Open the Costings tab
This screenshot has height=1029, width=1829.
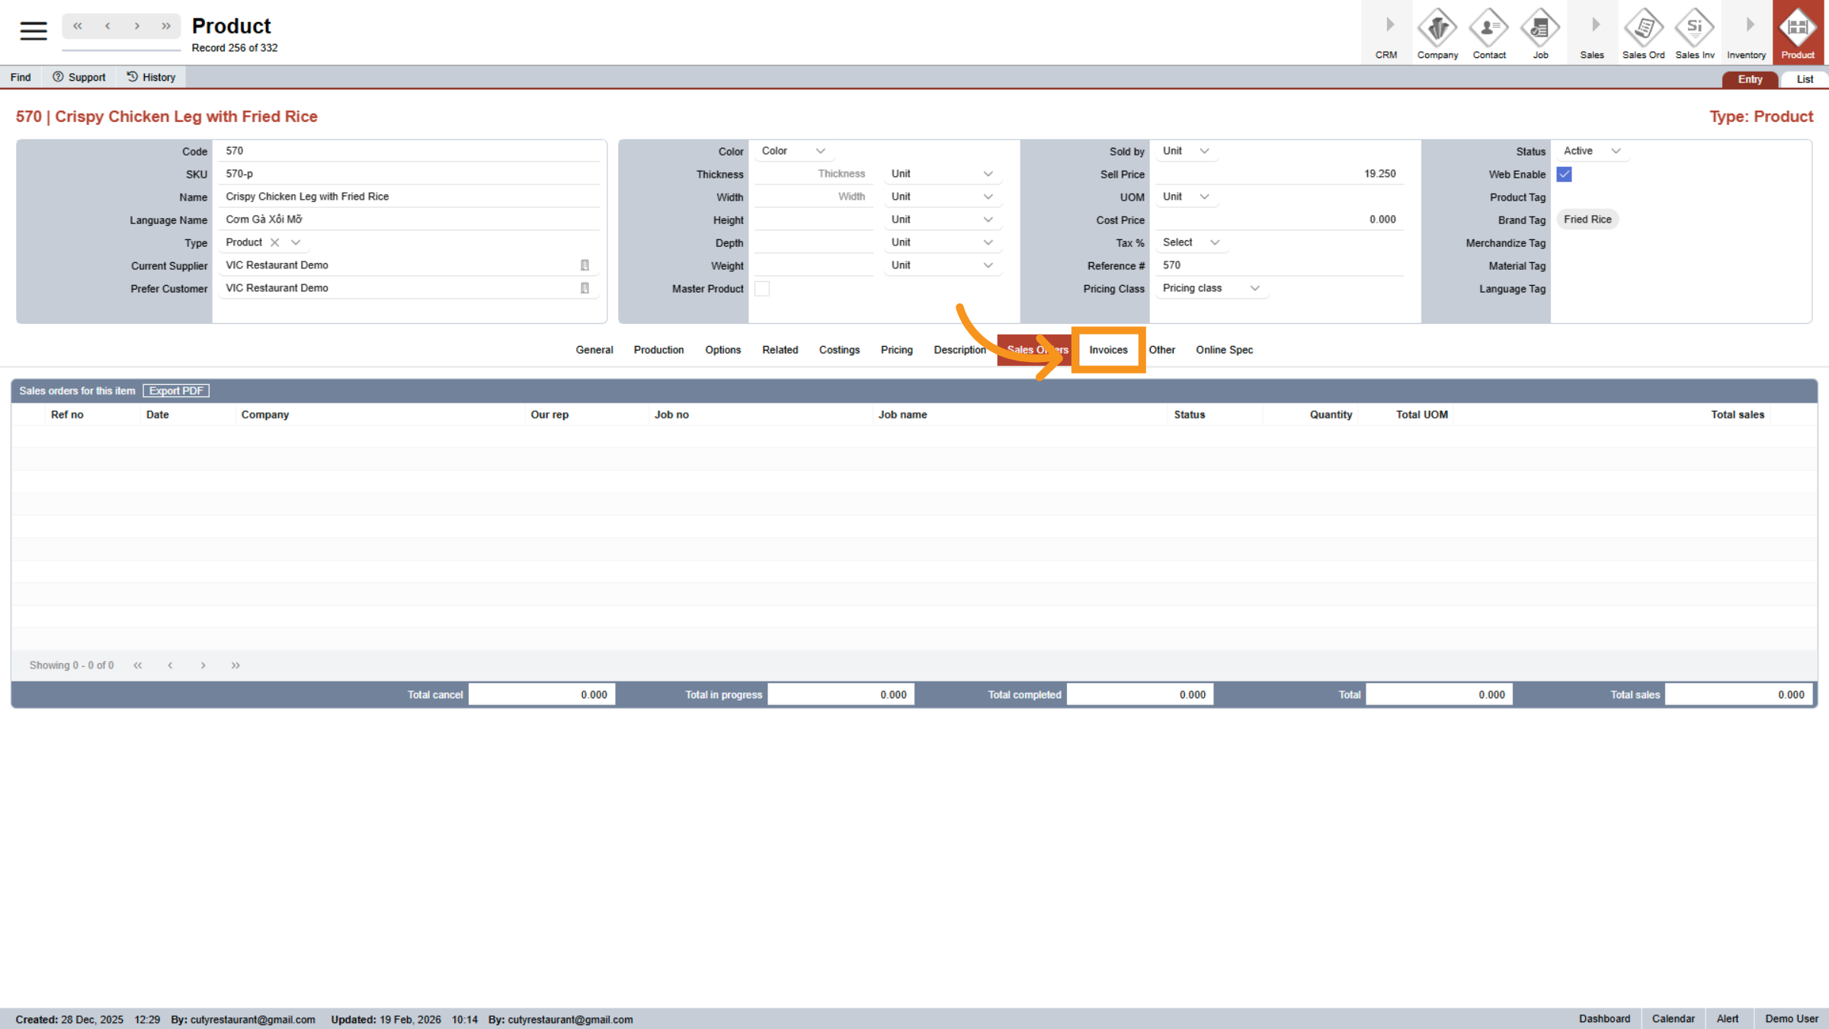point(839,350)
